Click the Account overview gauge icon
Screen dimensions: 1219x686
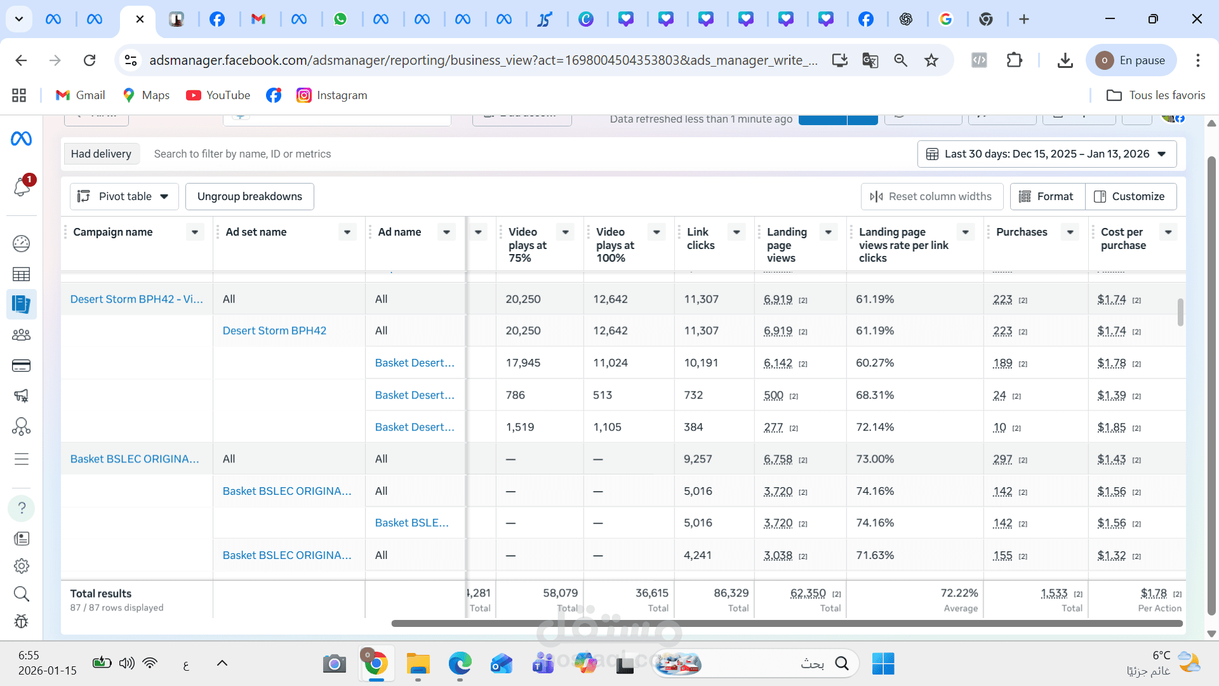pyautogui.click(x=22, y=243)
